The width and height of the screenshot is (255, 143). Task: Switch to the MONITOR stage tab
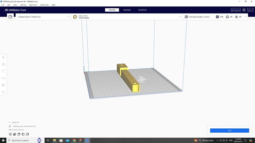[x=142, y=10]
